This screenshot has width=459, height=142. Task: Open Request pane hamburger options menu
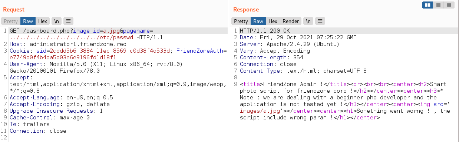point(69,21)
